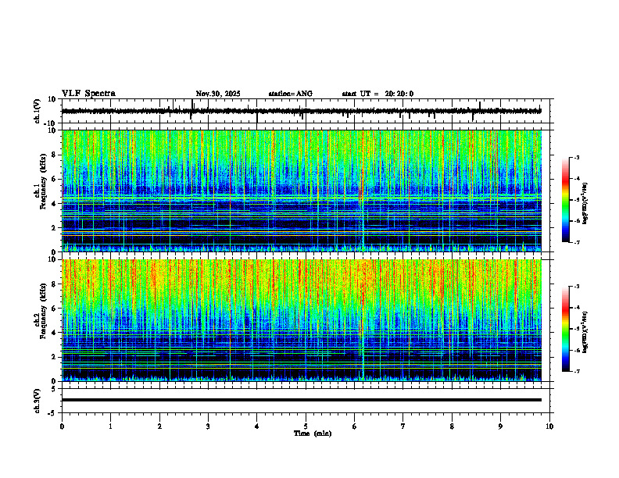The image size is (619, 478).
Task: Click the time axis tick label 5
Action: coord(306,426)
